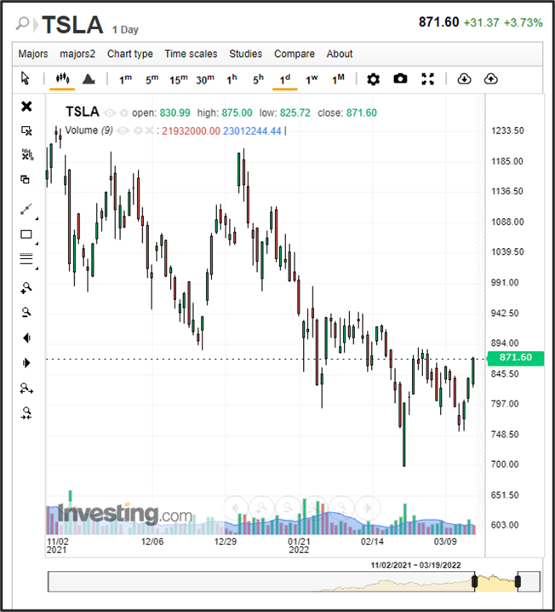Select the 1 month timeframe
555x612 pixels.
coord(338,79)
